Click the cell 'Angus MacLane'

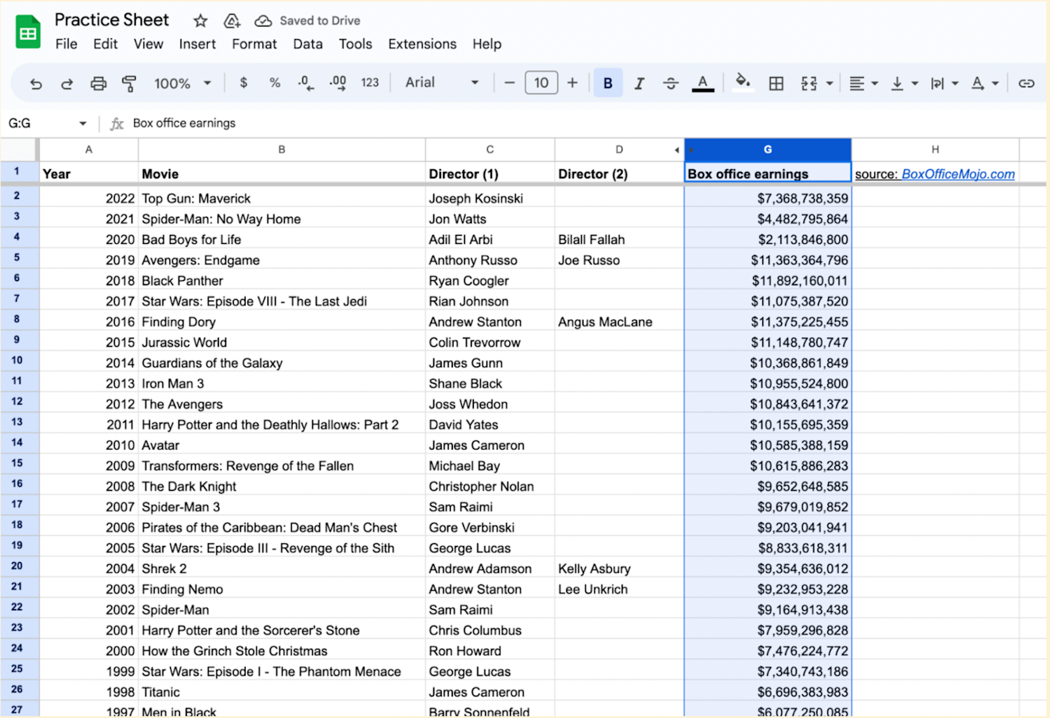click(619, 322)
